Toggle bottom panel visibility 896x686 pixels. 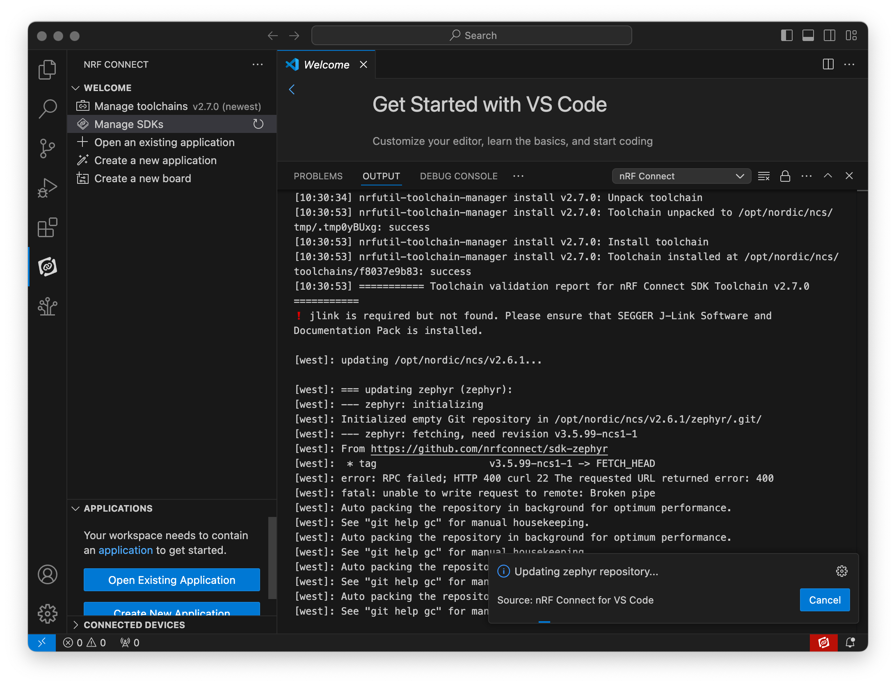pos(808,36)
